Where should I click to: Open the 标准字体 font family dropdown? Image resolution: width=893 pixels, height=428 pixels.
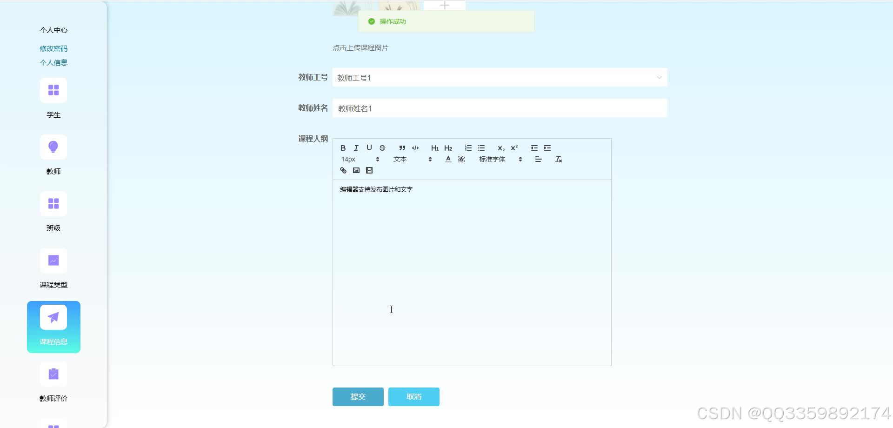(x=498, y=159)
